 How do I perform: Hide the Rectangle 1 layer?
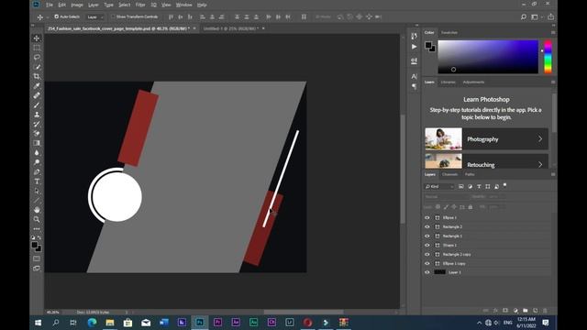[x=427, y=236]
